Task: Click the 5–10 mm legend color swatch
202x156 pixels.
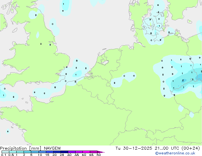Action: coord(35,152)
